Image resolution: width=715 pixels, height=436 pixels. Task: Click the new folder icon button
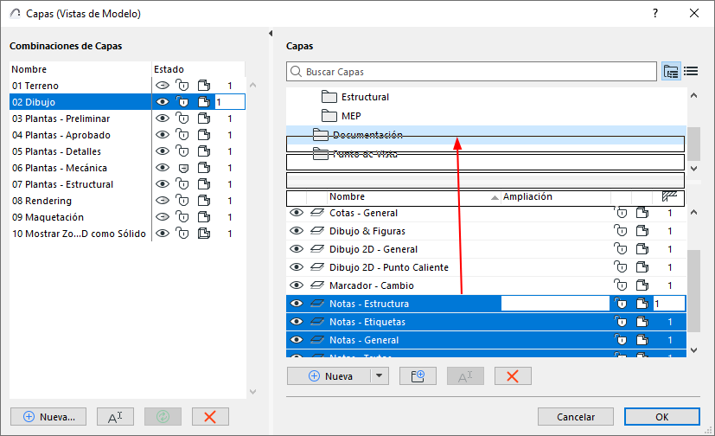(418, 376)
